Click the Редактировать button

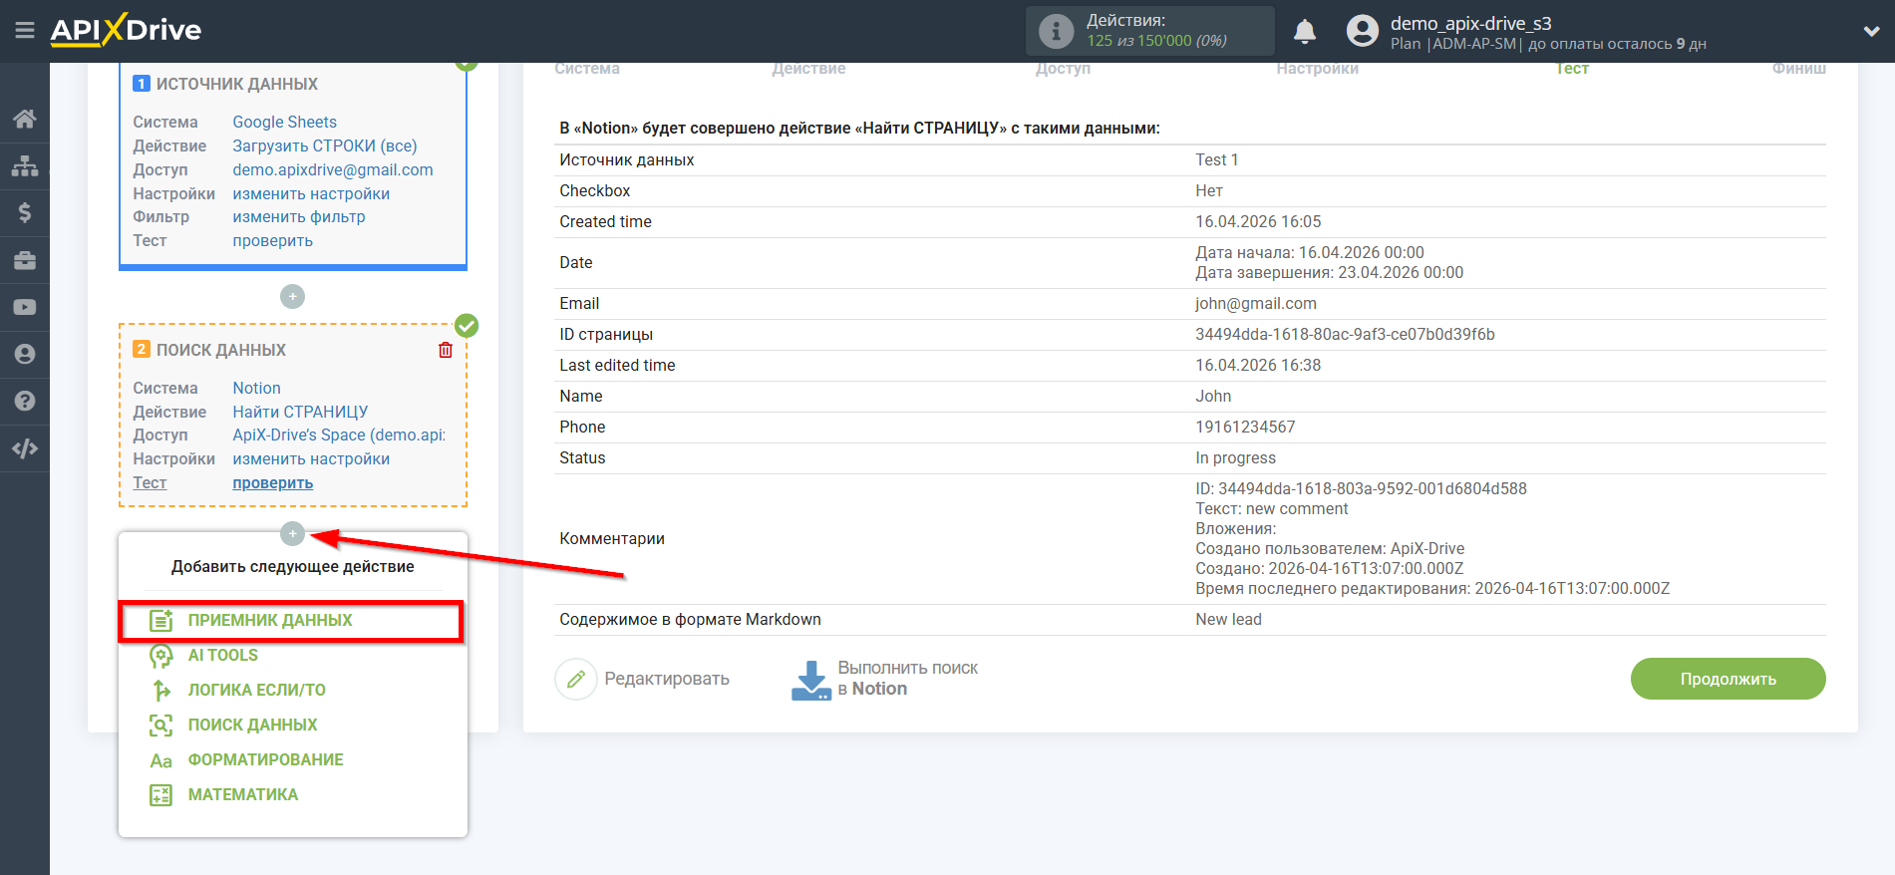[643, 679]
